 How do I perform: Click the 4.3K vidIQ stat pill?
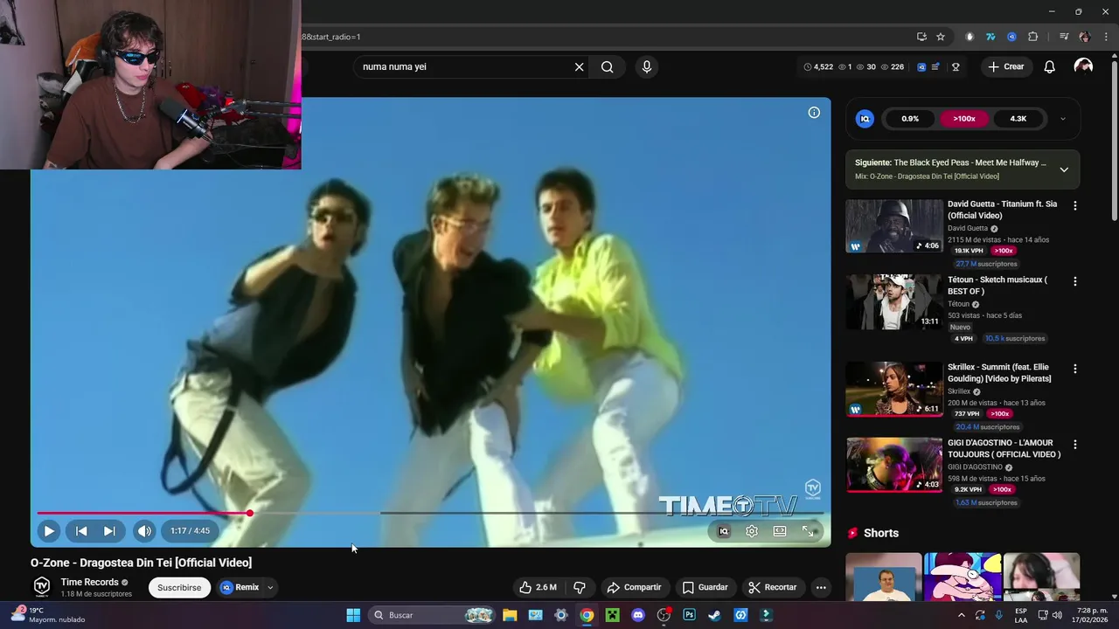(1018, 119)
